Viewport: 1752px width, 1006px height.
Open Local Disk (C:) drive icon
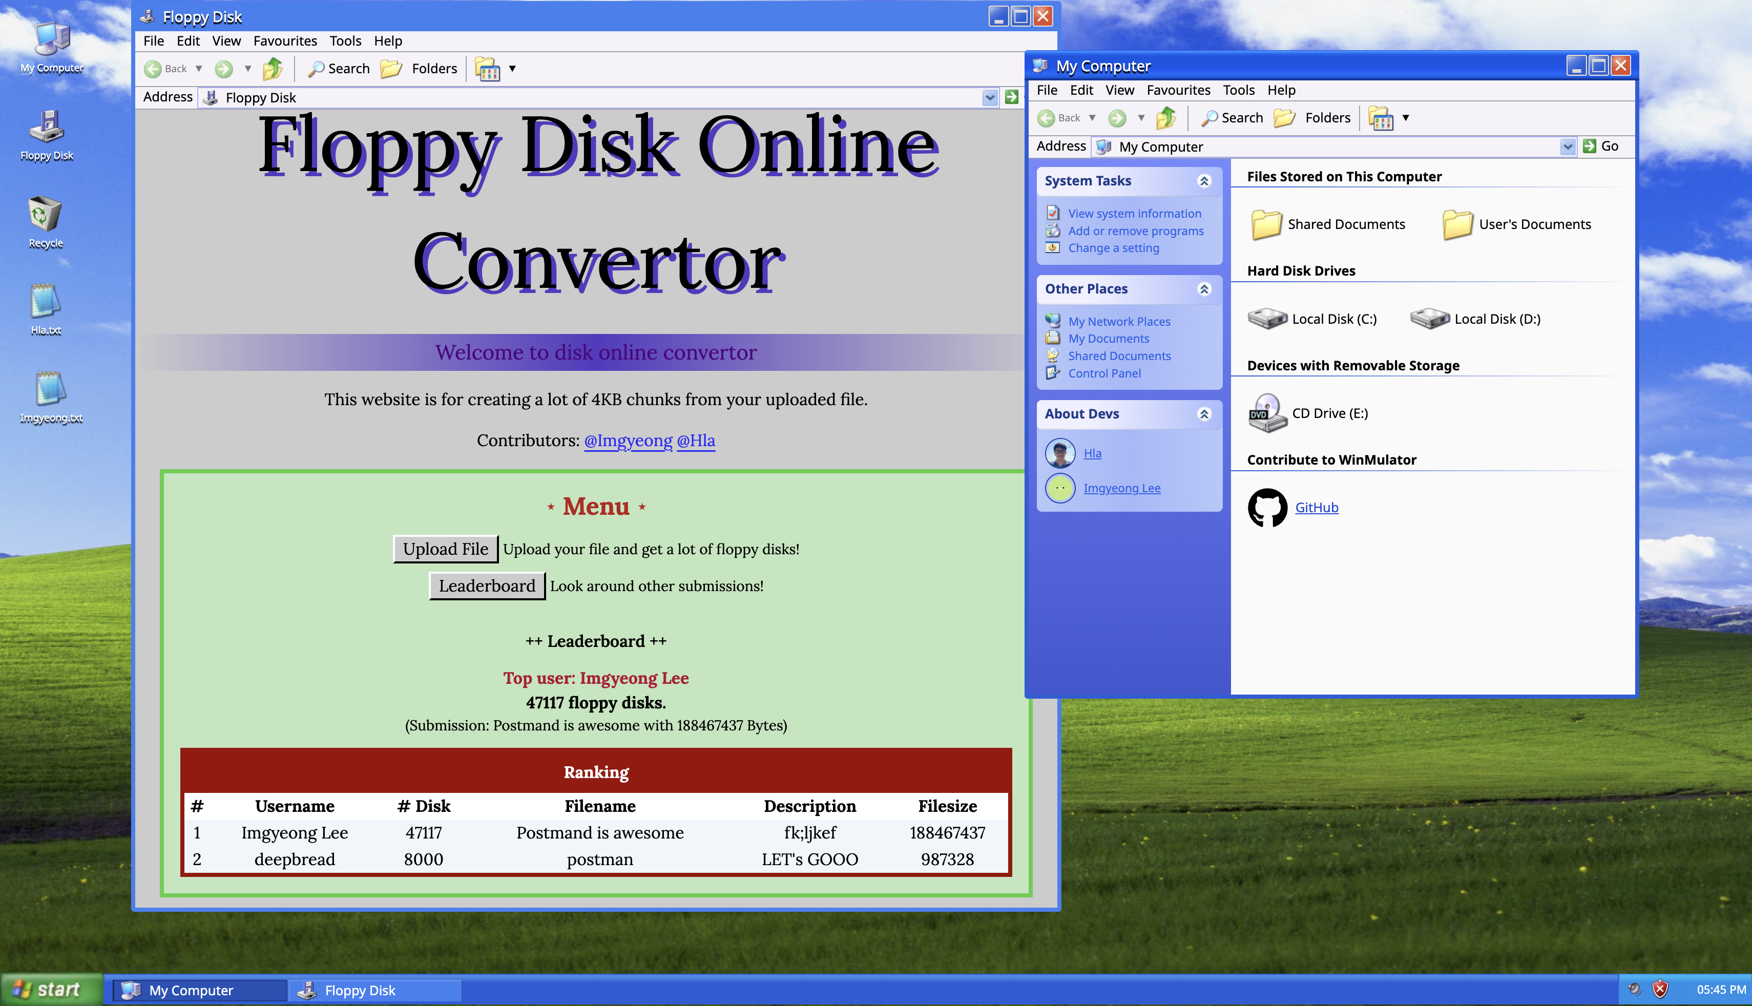[1267, 319]
